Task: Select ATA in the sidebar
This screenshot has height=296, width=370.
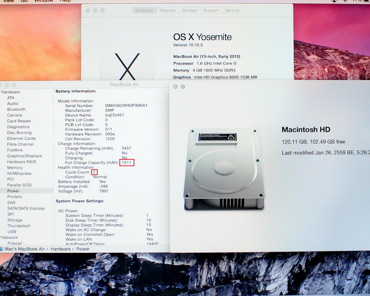Action: [x=11, y=98]
